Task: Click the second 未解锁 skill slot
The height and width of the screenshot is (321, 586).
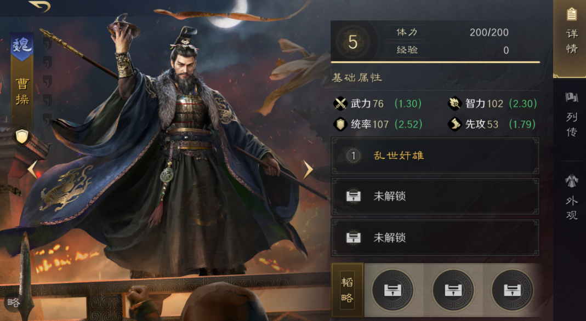Action: pyautogui.click(x=435, y=238)
